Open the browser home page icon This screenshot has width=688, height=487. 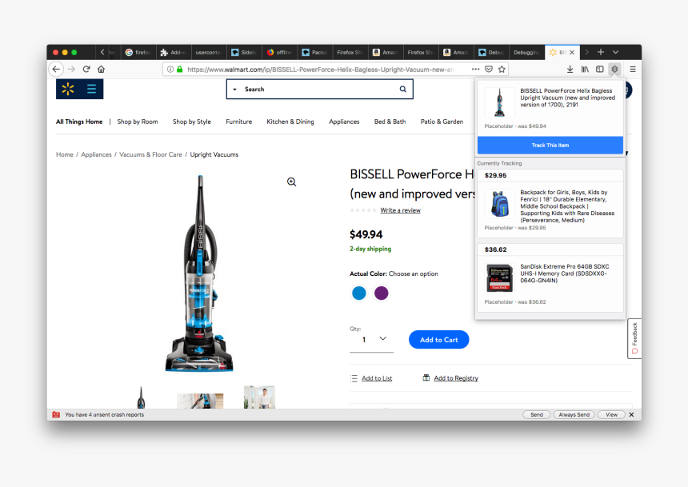pyautogui.click(x=102, y=69)
